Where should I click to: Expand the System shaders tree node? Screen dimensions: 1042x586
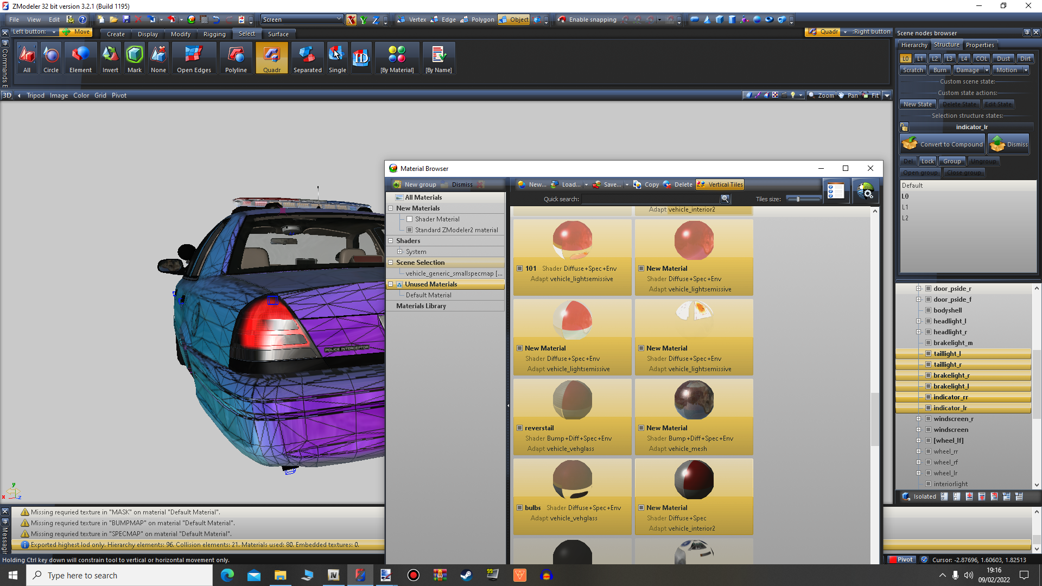click(x=400, y=252)
